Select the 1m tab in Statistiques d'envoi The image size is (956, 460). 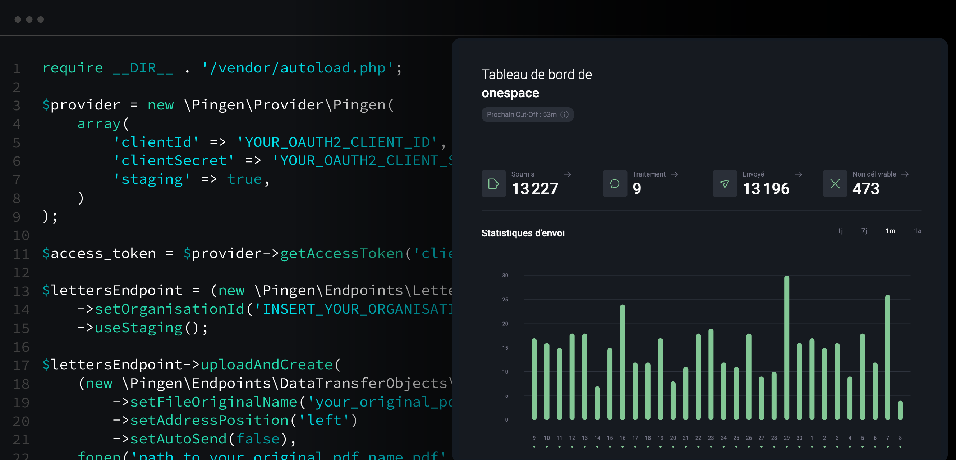pyautogui.click(x=891, y=230)
